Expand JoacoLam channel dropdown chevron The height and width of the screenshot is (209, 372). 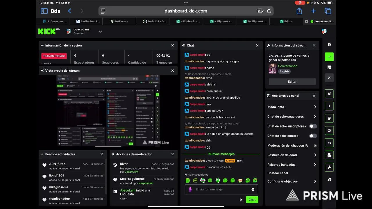[x=101, y=31]
